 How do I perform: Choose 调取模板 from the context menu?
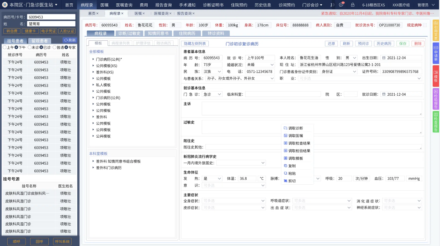[x=297, y=158]
